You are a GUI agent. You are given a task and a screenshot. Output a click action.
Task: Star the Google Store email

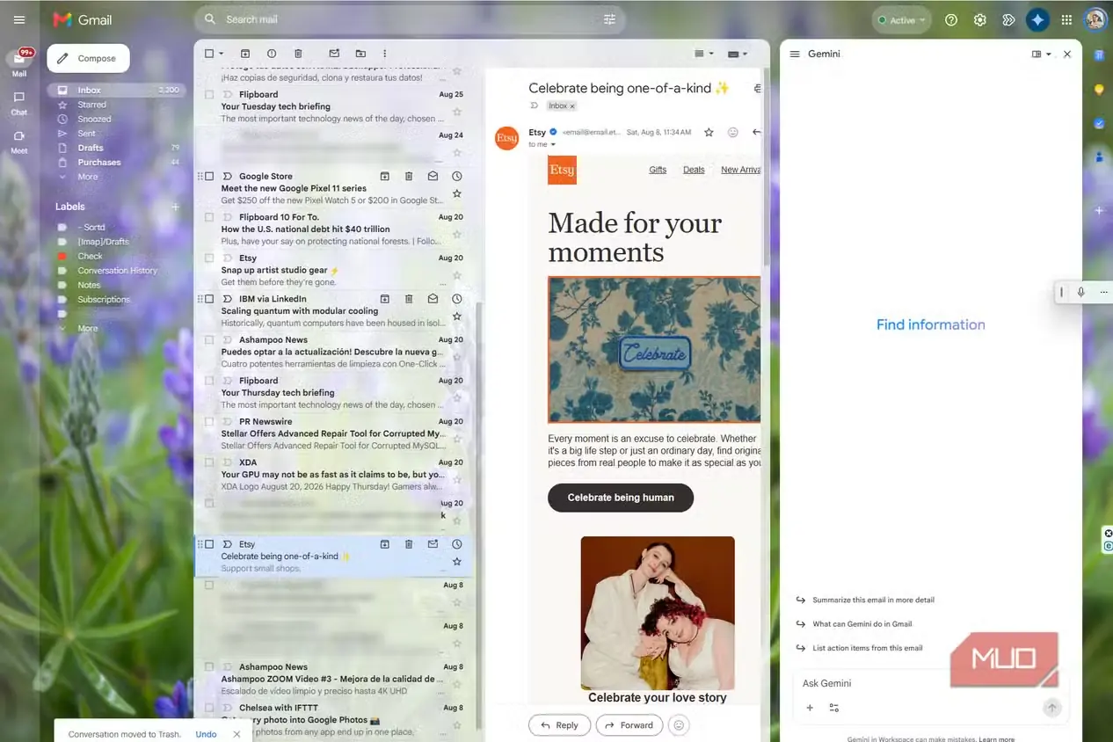457,193
